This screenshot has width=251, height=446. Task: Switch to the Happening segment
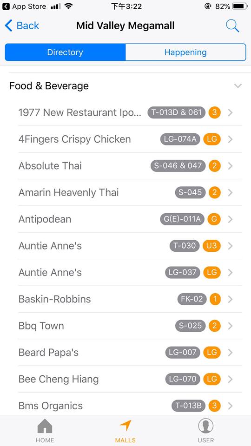click(x=185, y=52)
